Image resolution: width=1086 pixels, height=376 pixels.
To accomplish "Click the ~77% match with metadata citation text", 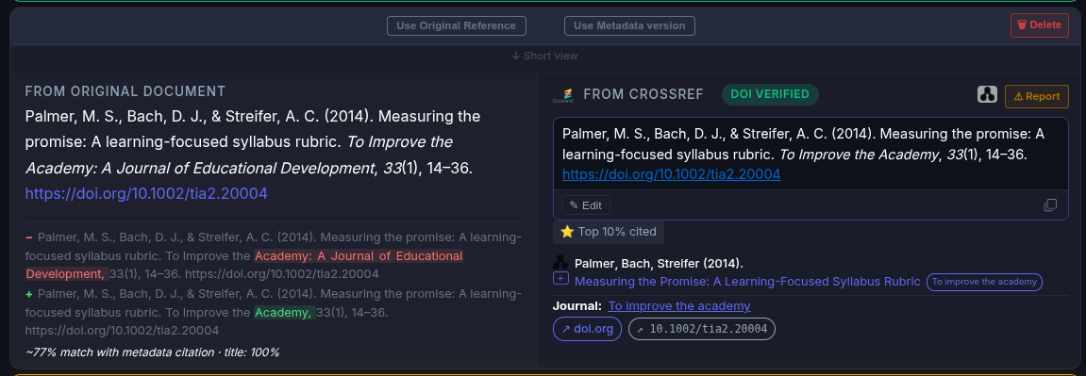I will (x=152, y=351).
